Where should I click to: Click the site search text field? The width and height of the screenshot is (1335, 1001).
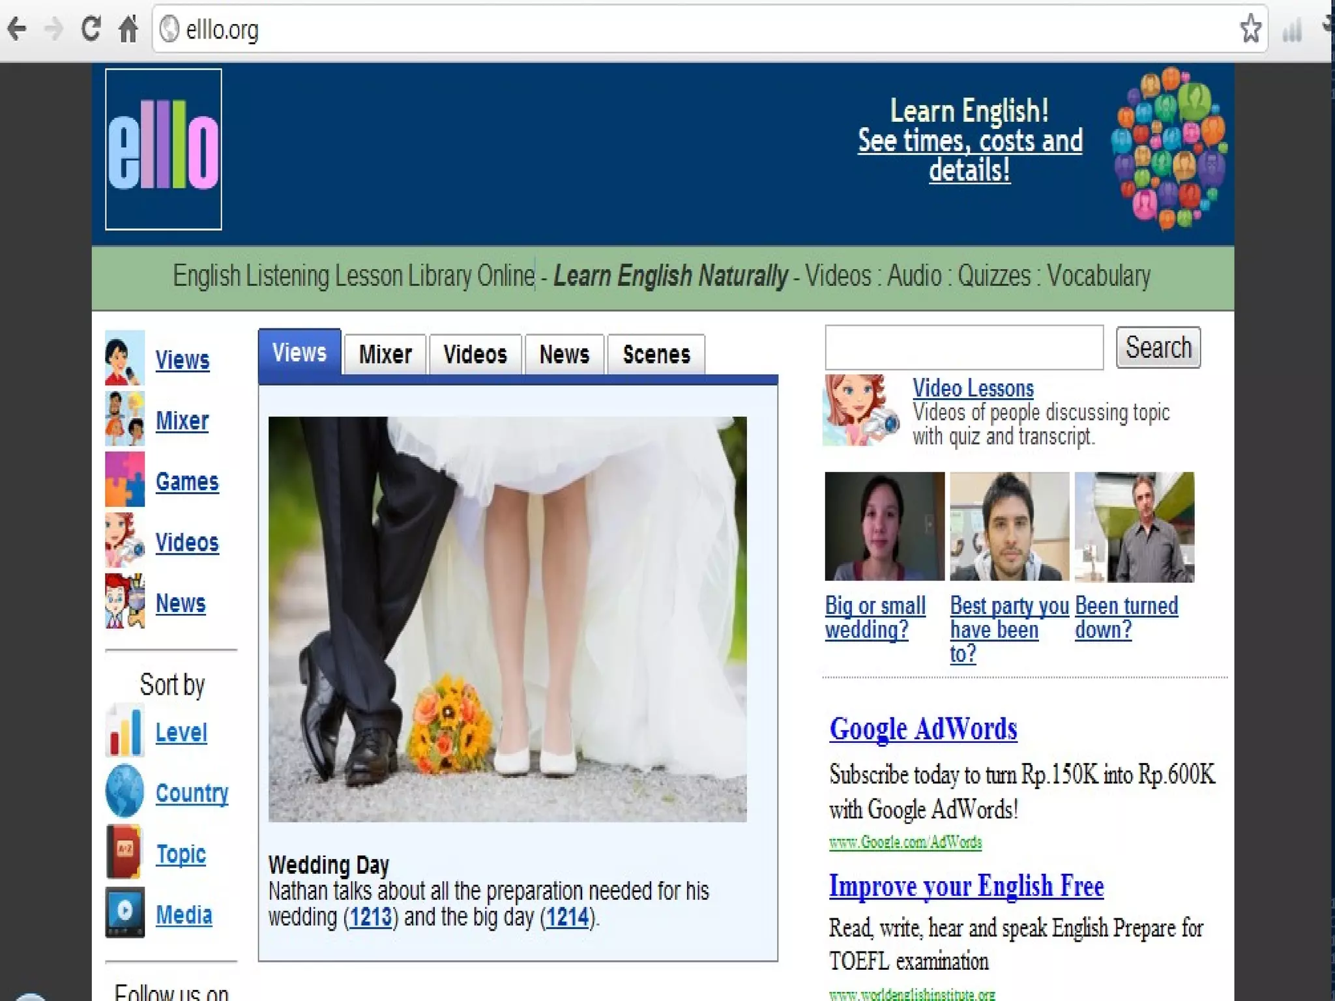pyautogui.click(x=963, y=347)
